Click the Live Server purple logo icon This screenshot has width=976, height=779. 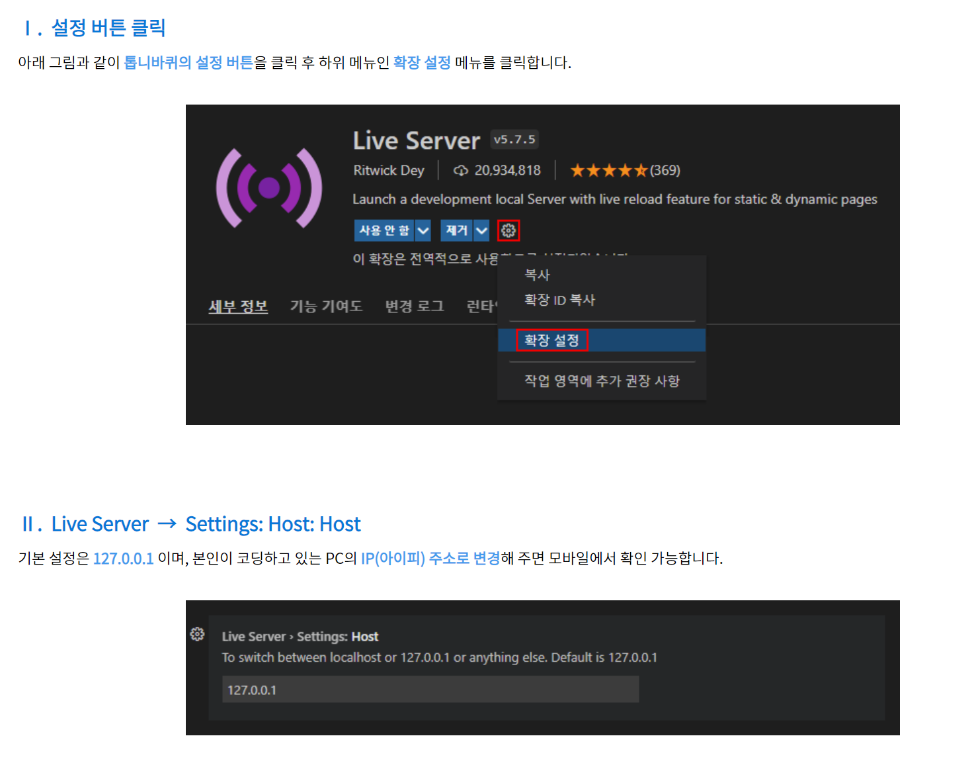point(269,188)
